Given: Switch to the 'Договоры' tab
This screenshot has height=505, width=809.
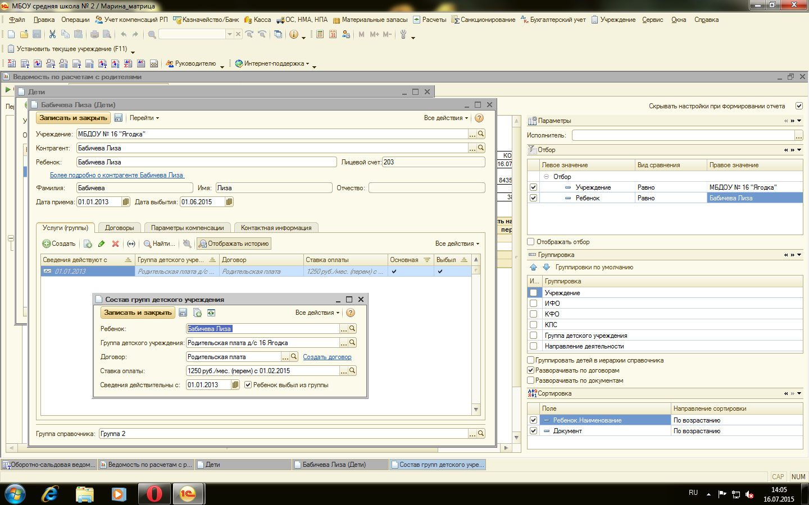Looking at the screenshot, I should (119, 228).
